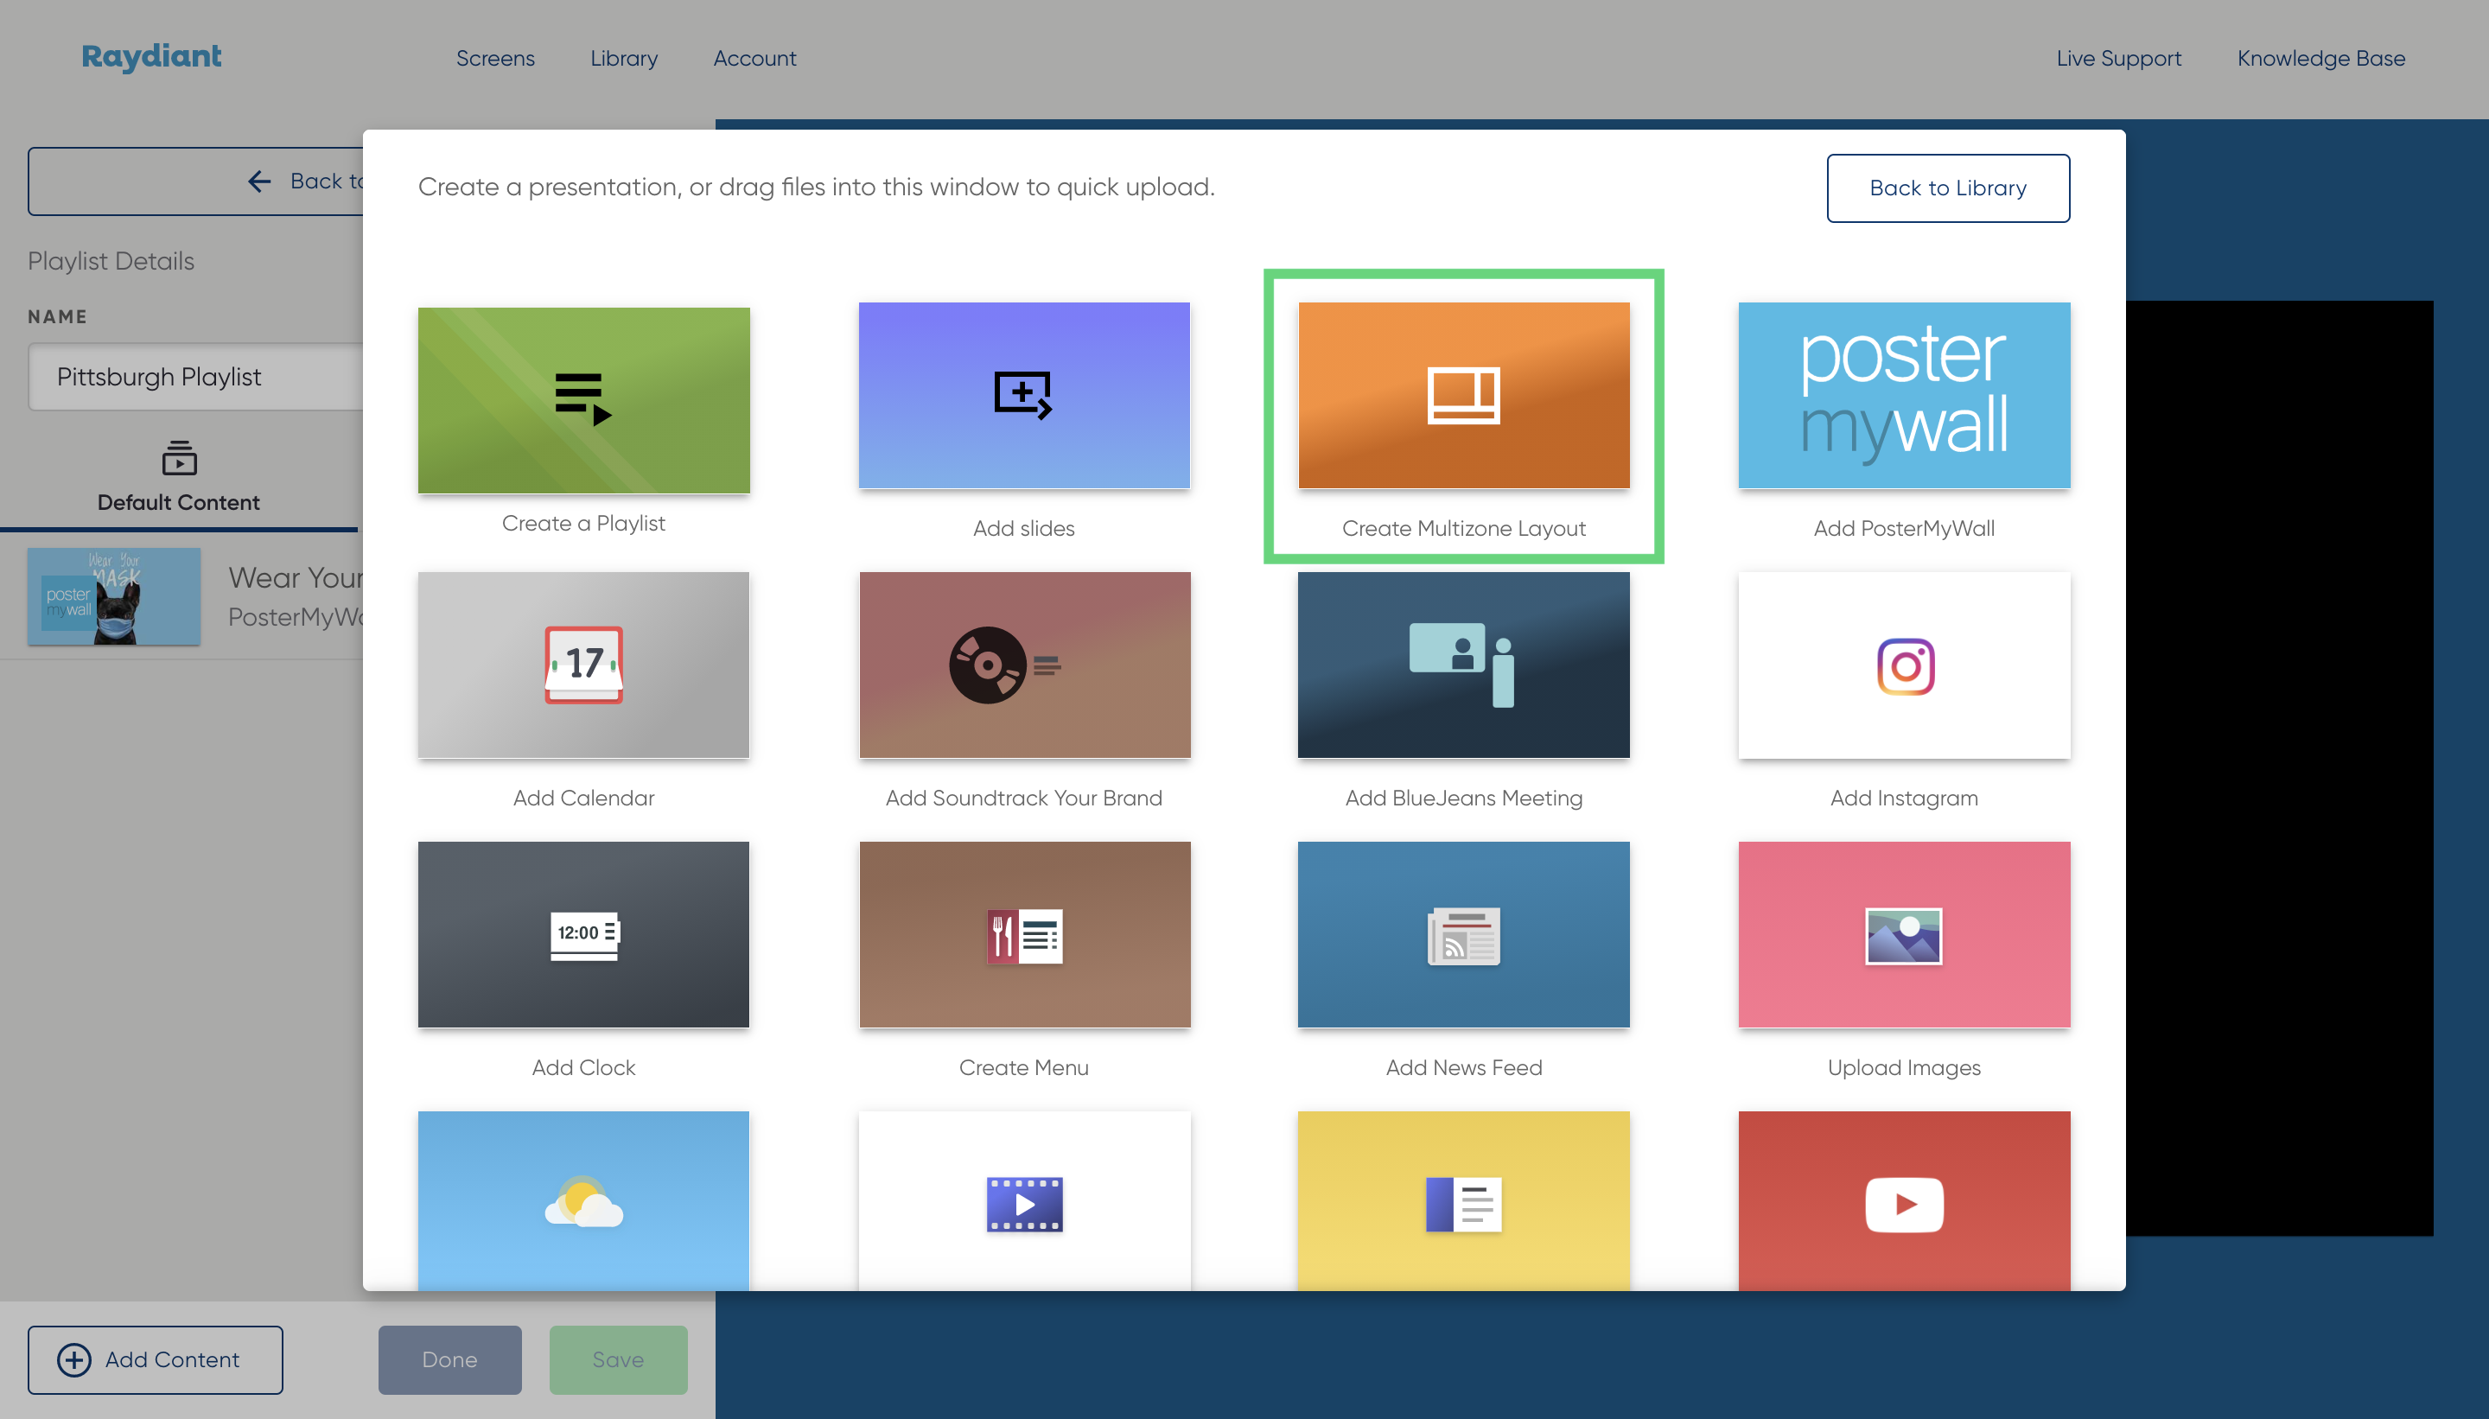Select the Add Clock tile
The height and width of the screenshot is (1419, 2489).
coord(582,935)
